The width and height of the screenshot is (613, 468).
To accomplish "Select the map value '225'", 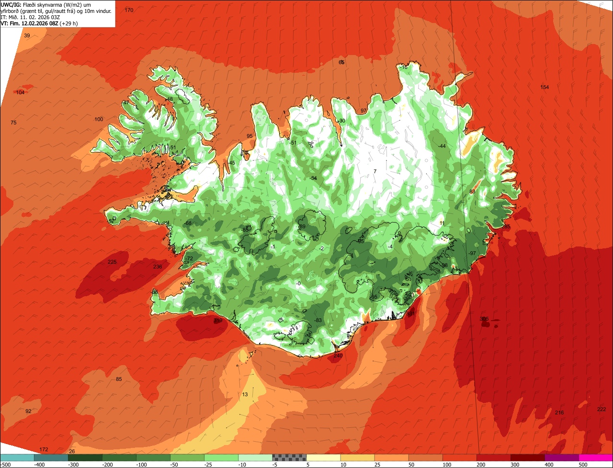I will [x=112, y=262].
